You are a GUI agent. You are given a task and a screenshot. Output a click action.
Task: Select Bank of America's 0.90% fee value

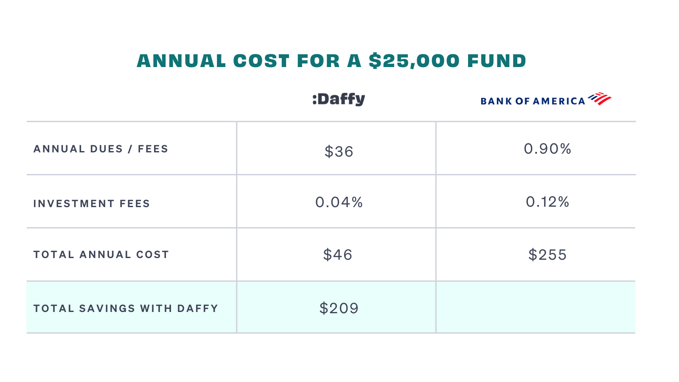547,149
